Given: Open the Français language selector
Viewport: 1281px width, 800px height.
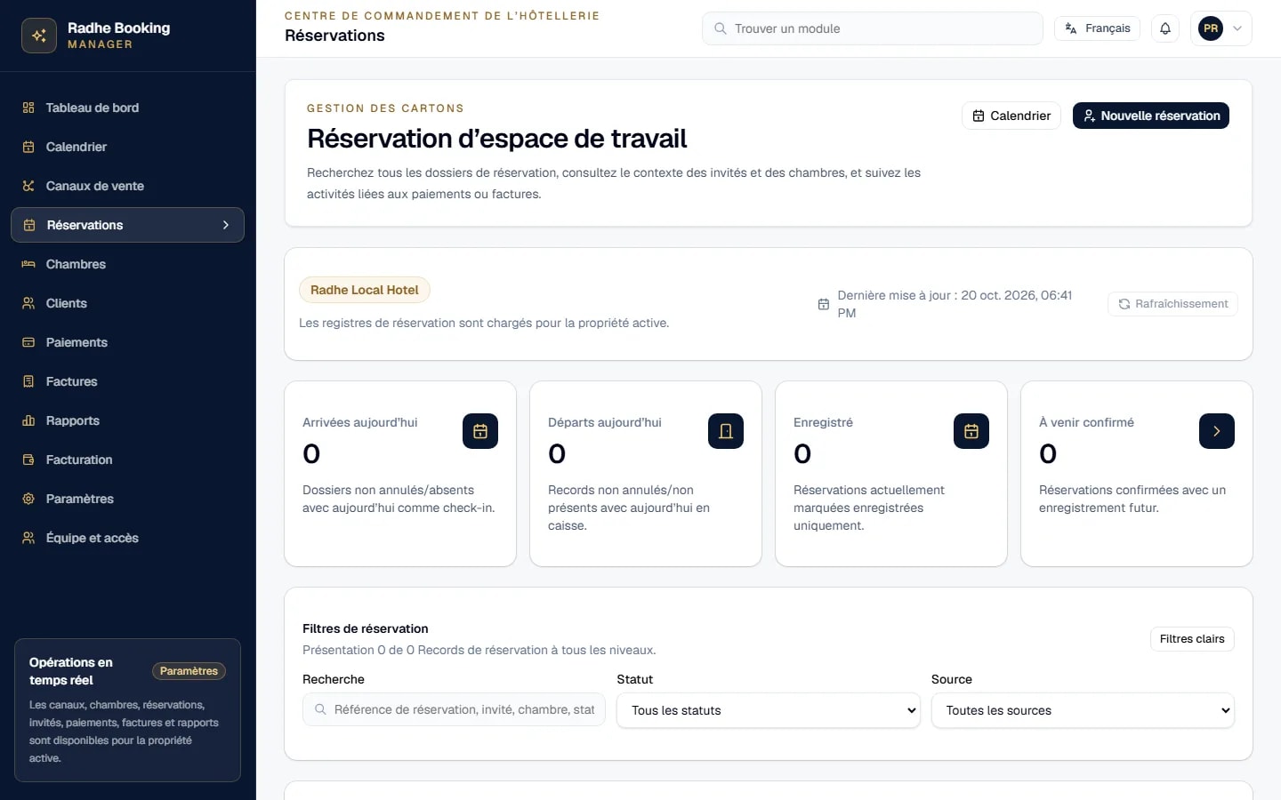Looking at the screenshot, I should [1097, 28].
